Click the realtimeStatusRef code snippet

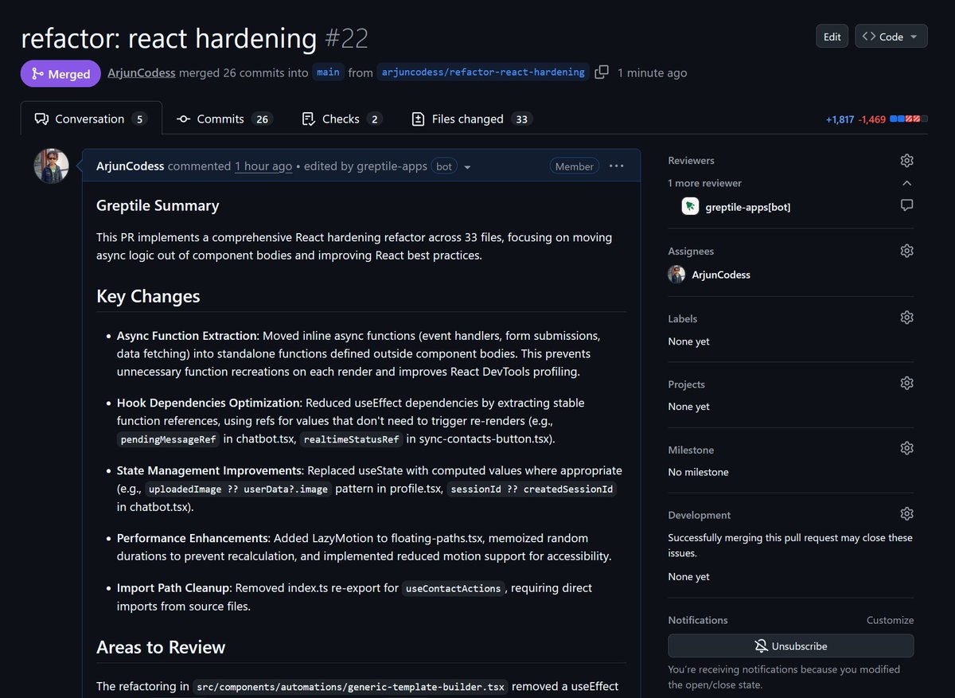coord(351,439)
